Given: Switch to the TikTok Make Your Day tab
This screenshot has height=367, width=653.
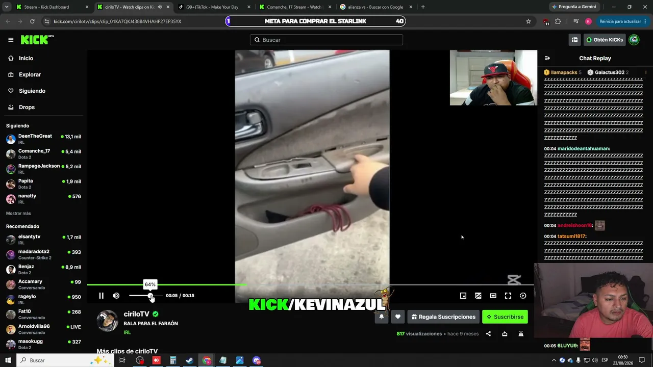Looking at the screenshot, I should 214,7.
